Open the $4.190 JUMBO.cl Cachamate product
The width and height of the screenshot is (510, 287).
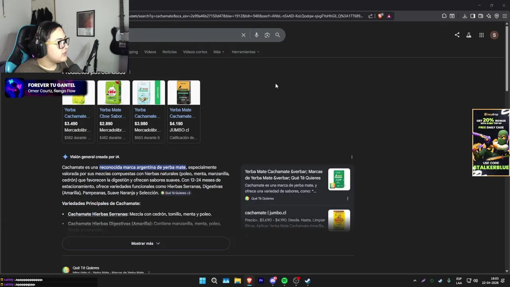pos(184,111)
